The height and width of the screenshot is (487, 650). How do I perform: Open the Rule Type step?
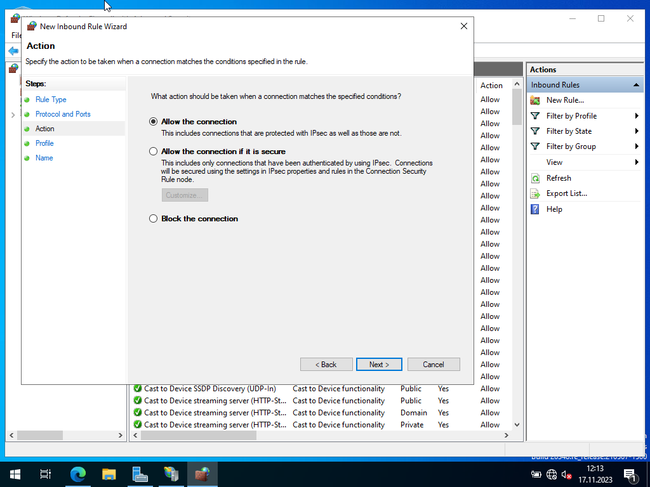51,100
